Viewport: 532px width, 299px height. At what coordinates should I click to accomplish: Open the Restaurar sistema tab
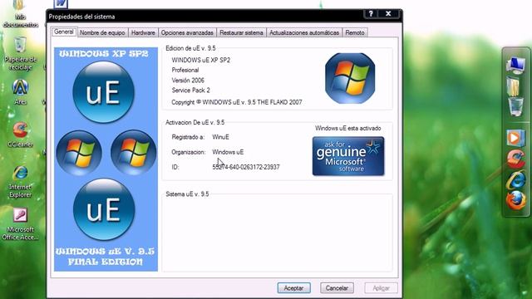[x=241, y=33]
